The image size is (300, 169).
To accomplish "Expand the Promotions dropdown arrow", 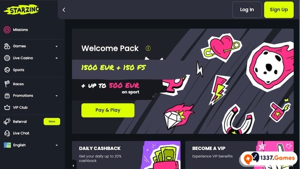I will point(57,96).
